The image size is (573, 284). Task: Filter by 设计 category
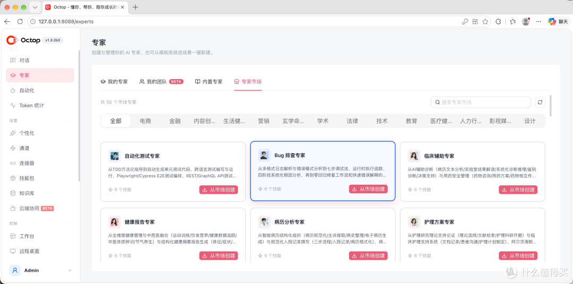click(529, 121)
